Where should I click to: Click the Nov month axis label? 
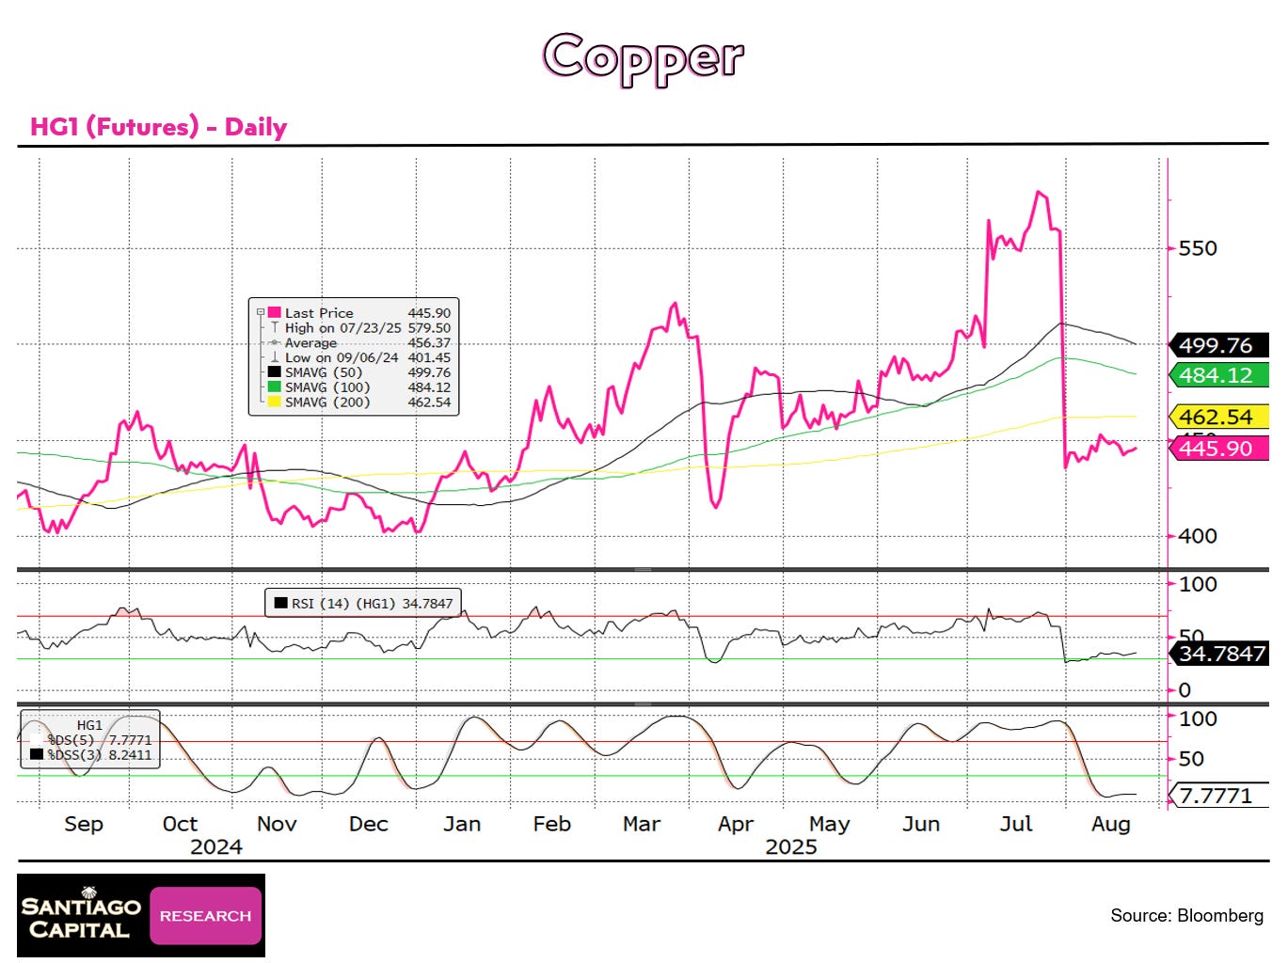(277, 824)
